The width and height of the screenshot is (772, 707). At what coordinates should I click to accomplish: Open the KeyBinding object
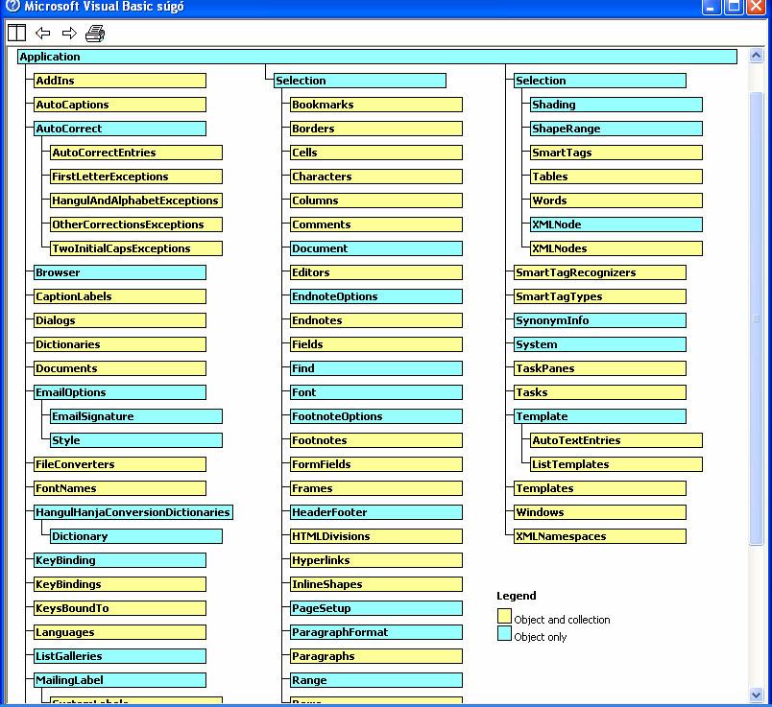tap(120, 560)
